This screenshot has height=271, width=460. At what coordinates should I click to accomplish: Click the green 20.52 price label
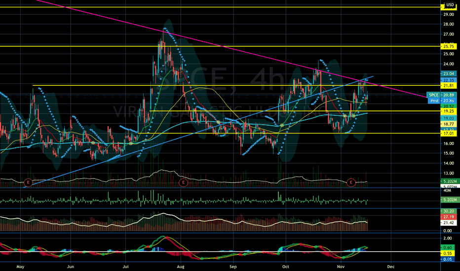tap(449, 106)
